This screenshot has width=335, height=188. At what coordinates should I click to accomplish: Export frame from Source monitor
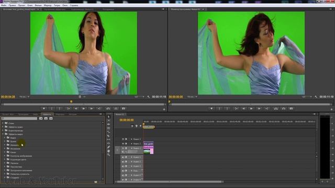124,109
